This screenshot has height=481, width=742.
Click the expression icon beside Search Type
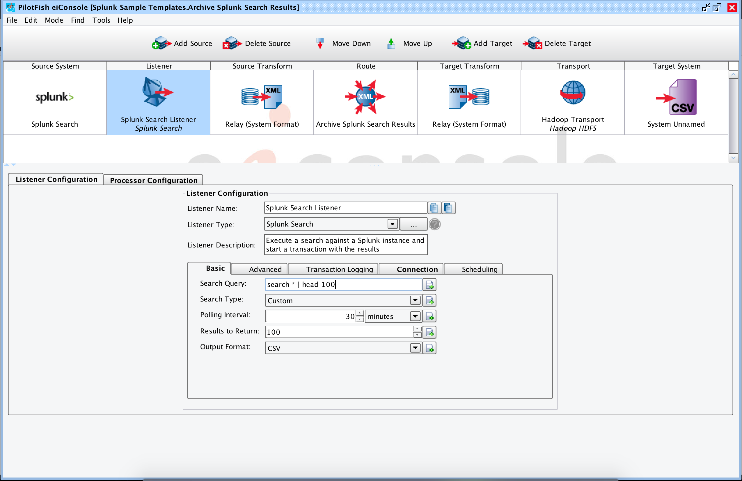(429, 301)
